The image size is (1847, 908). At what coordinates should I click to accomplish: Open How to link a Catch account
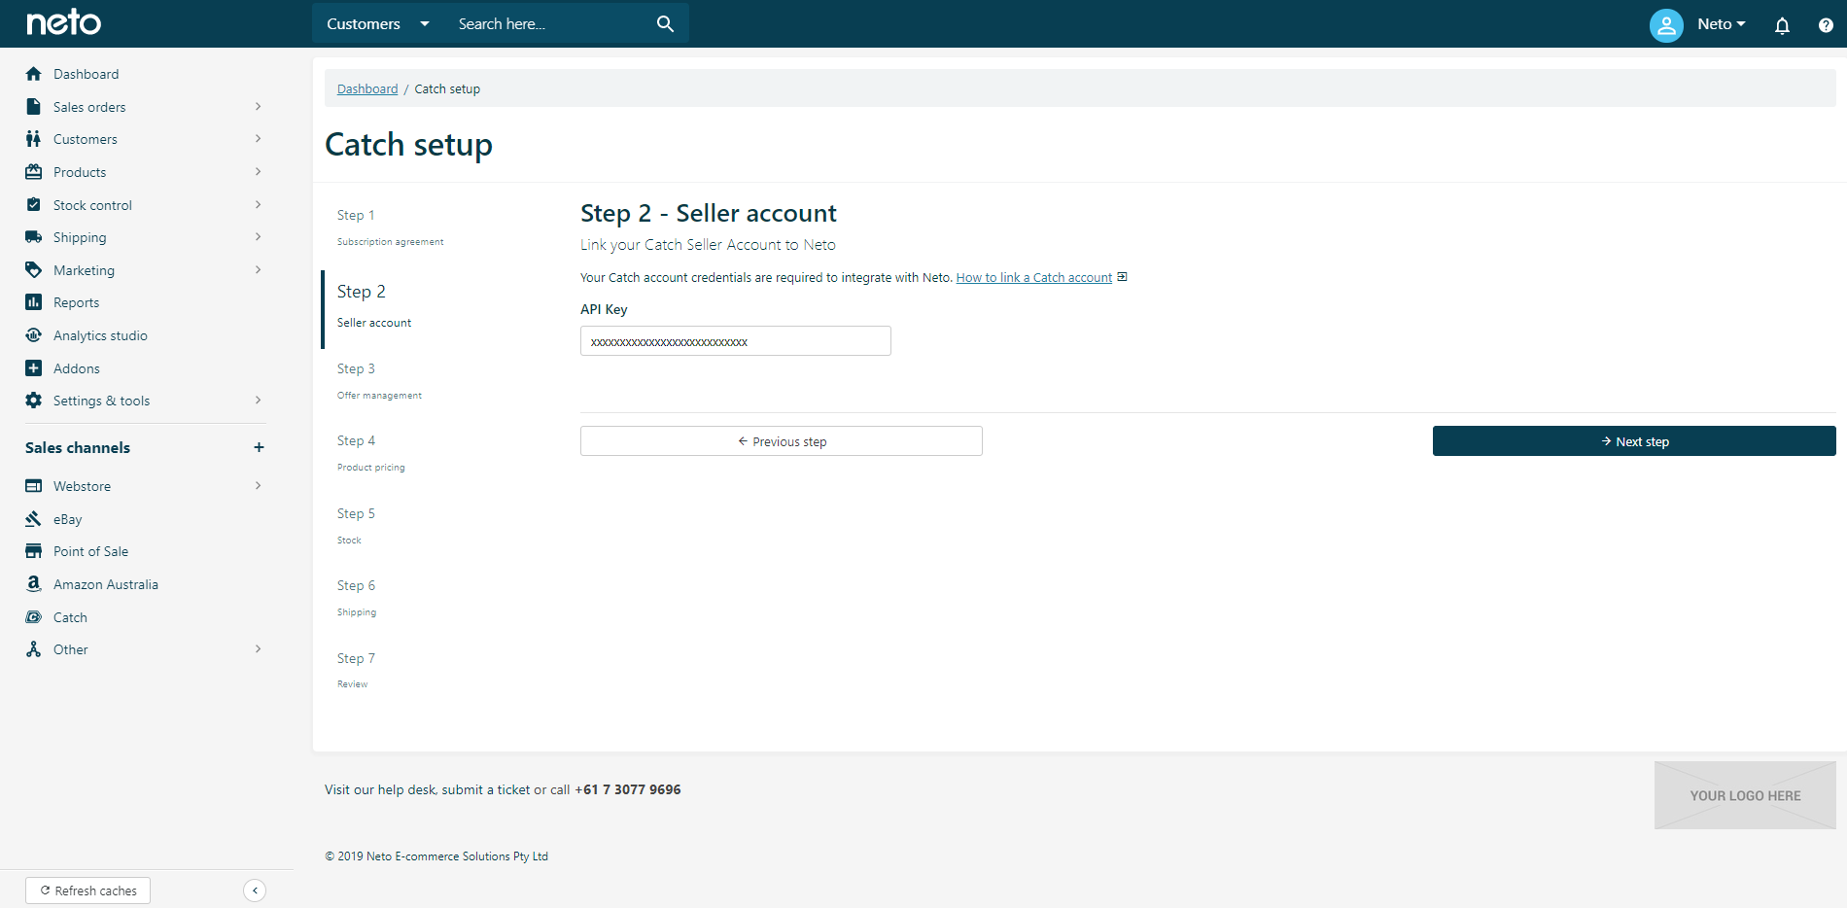coord(1033,278)
